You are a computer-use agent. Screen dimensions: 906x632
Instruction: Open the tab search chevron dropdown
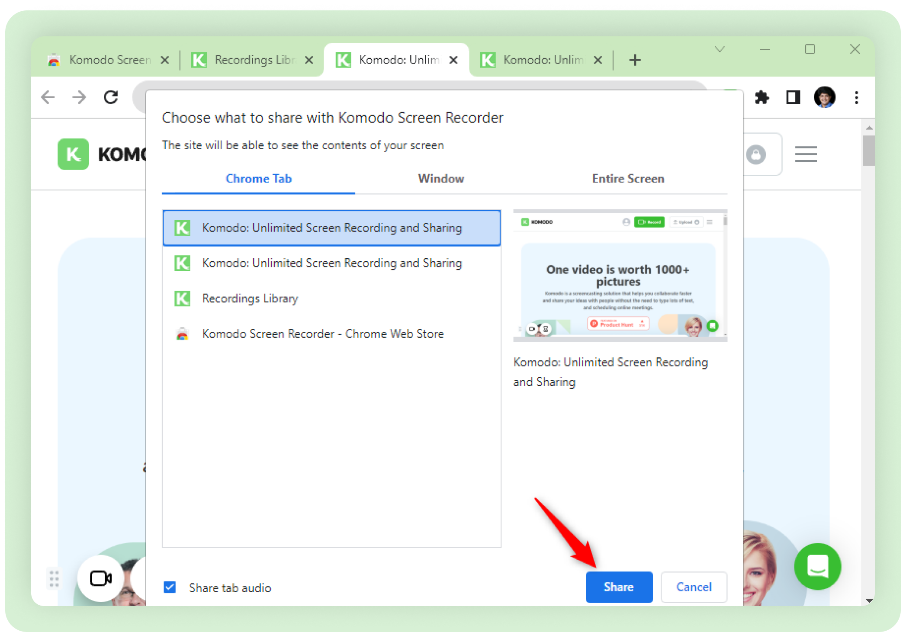pos(719,49)
